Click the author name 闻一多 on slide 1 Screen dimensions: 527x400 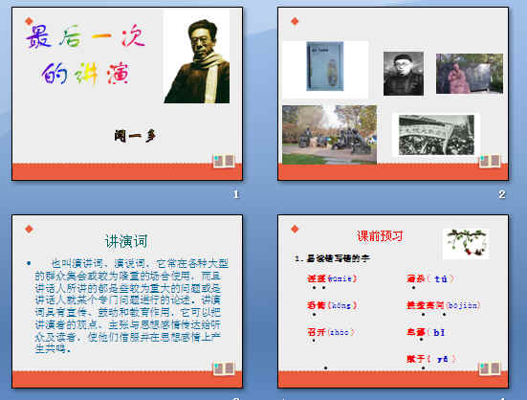coord(135,136)
